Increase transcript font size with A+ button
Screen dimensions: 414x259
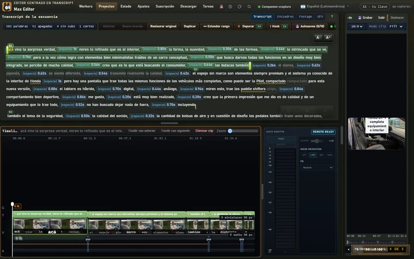click(328, 38)
